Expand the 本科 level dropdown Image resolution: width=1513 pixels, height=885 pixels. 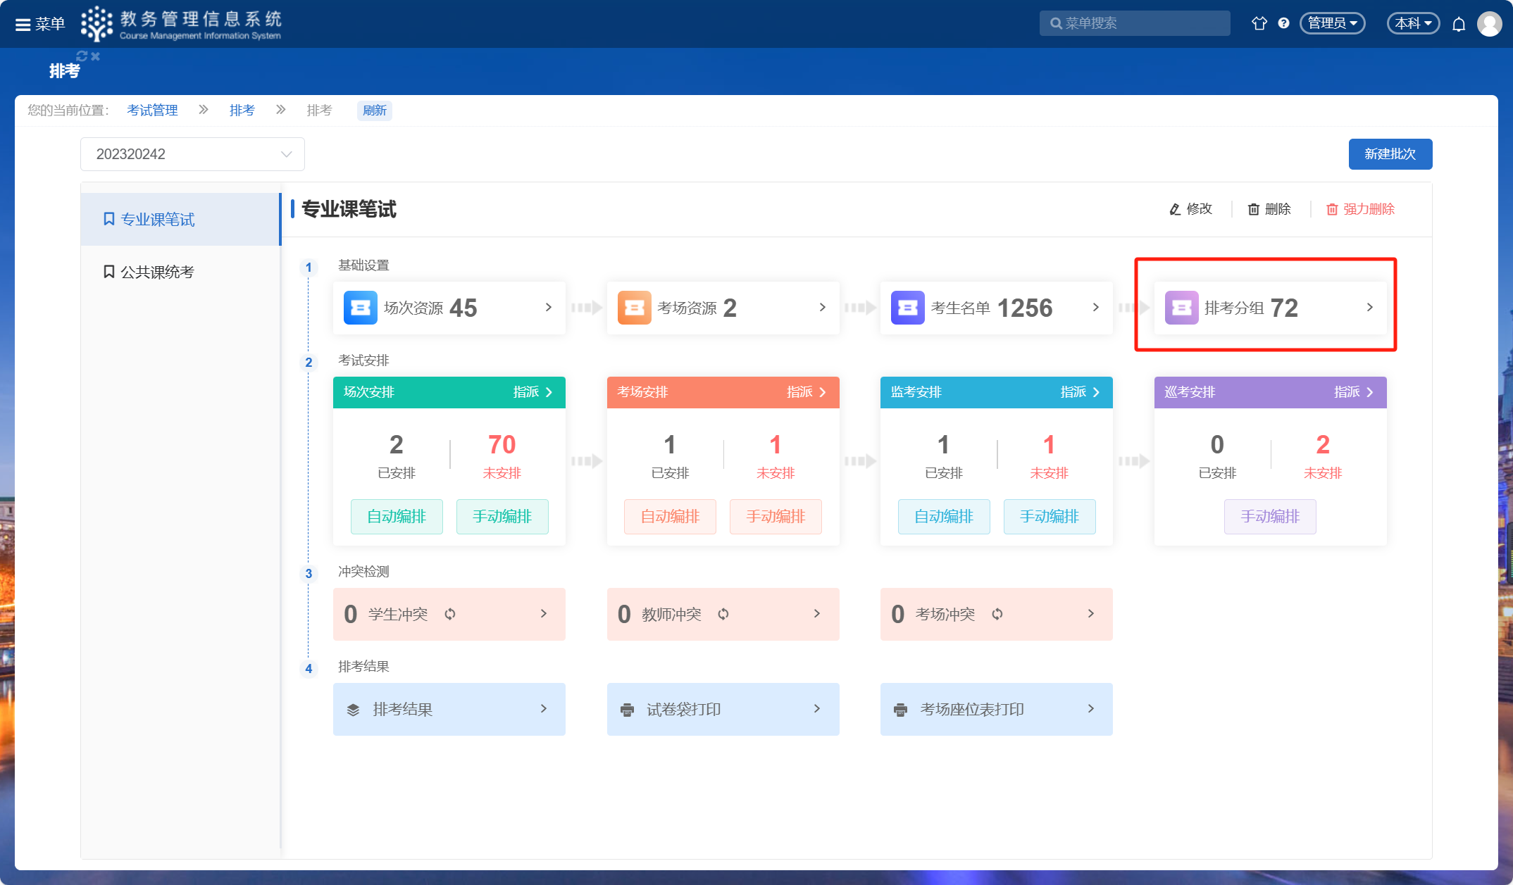[x=1413, y=23]
